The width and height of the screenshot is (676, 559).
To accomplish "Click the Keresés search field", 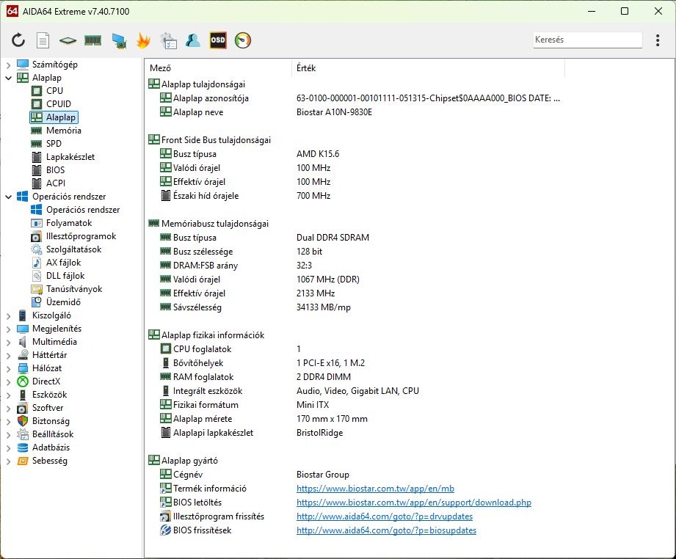I will (587, 40).
